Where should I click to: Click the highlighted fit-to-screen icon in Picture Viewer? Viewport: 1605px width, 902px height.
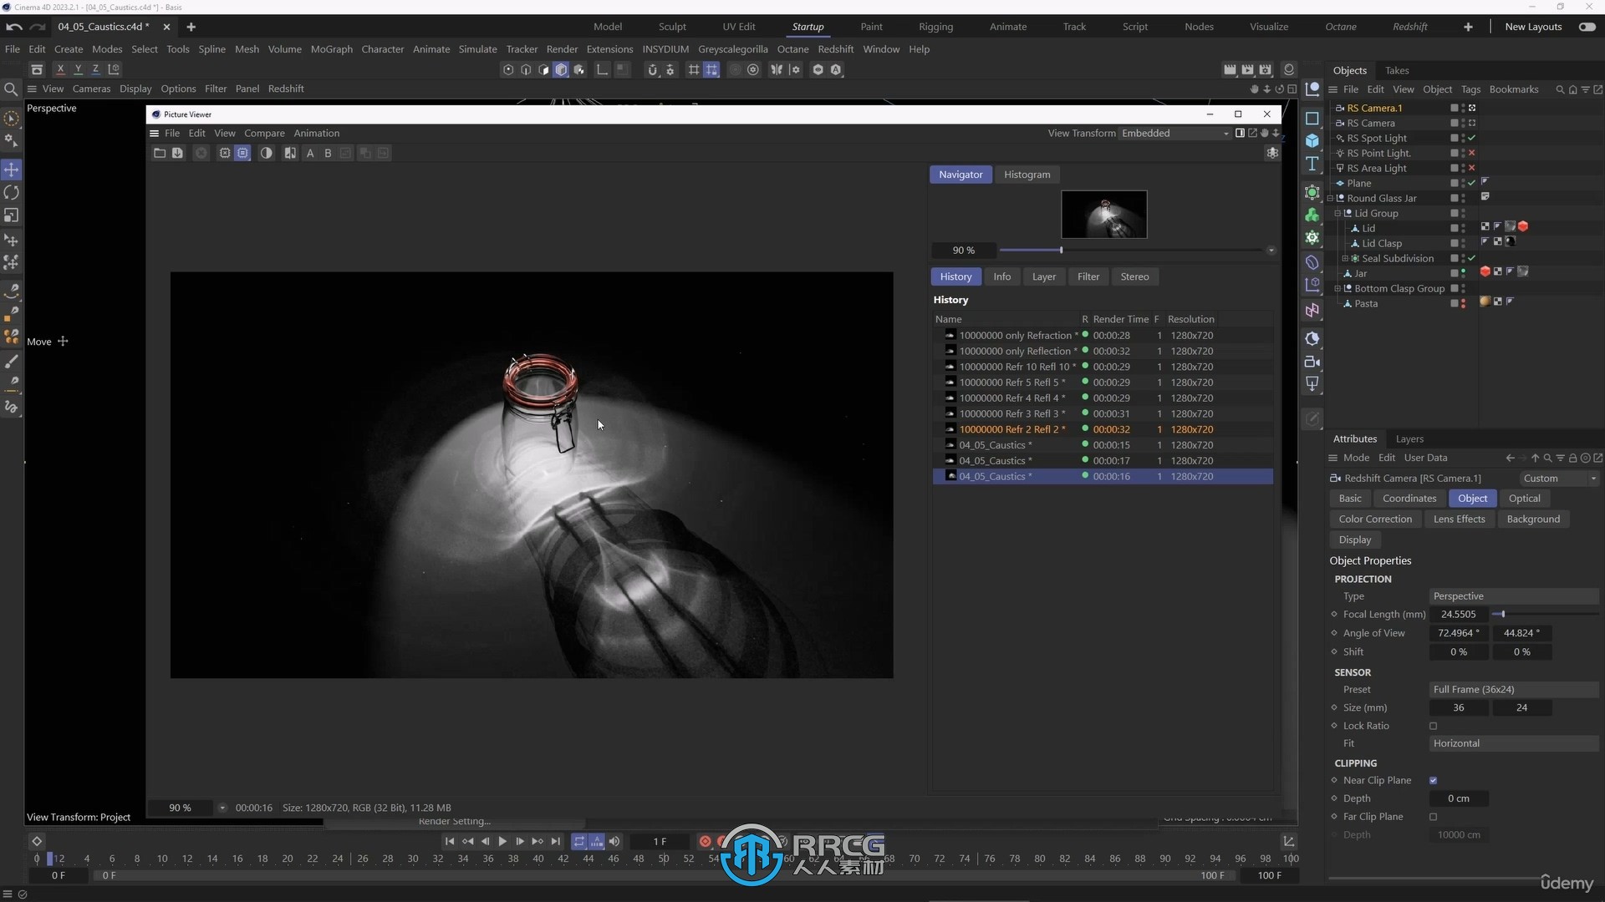point(242,153)
